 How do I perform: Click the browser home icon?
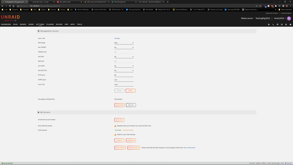[x=13, y=6]
